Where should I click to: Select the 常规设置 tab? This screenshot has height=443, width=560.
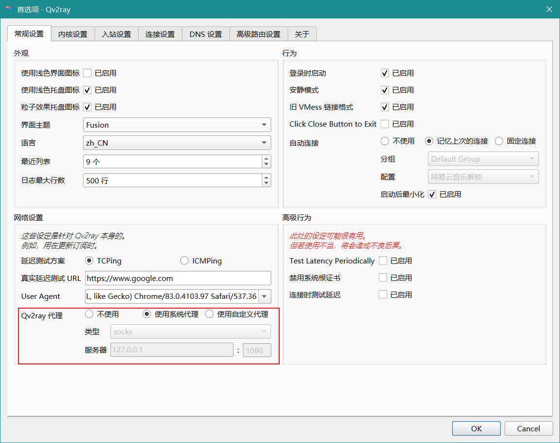(29, 33)
